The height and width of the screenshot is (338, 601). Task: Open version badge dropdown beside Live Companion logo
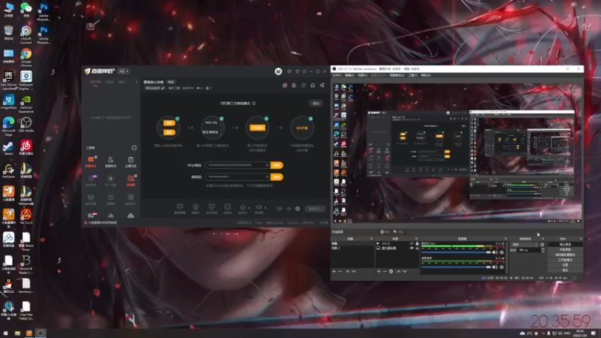tap(123, 71)
